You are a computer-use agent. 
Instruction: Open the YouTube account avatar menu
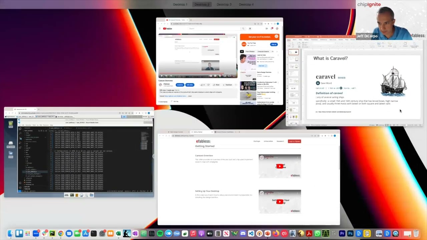pyautogui.click(x=277, y=29)
